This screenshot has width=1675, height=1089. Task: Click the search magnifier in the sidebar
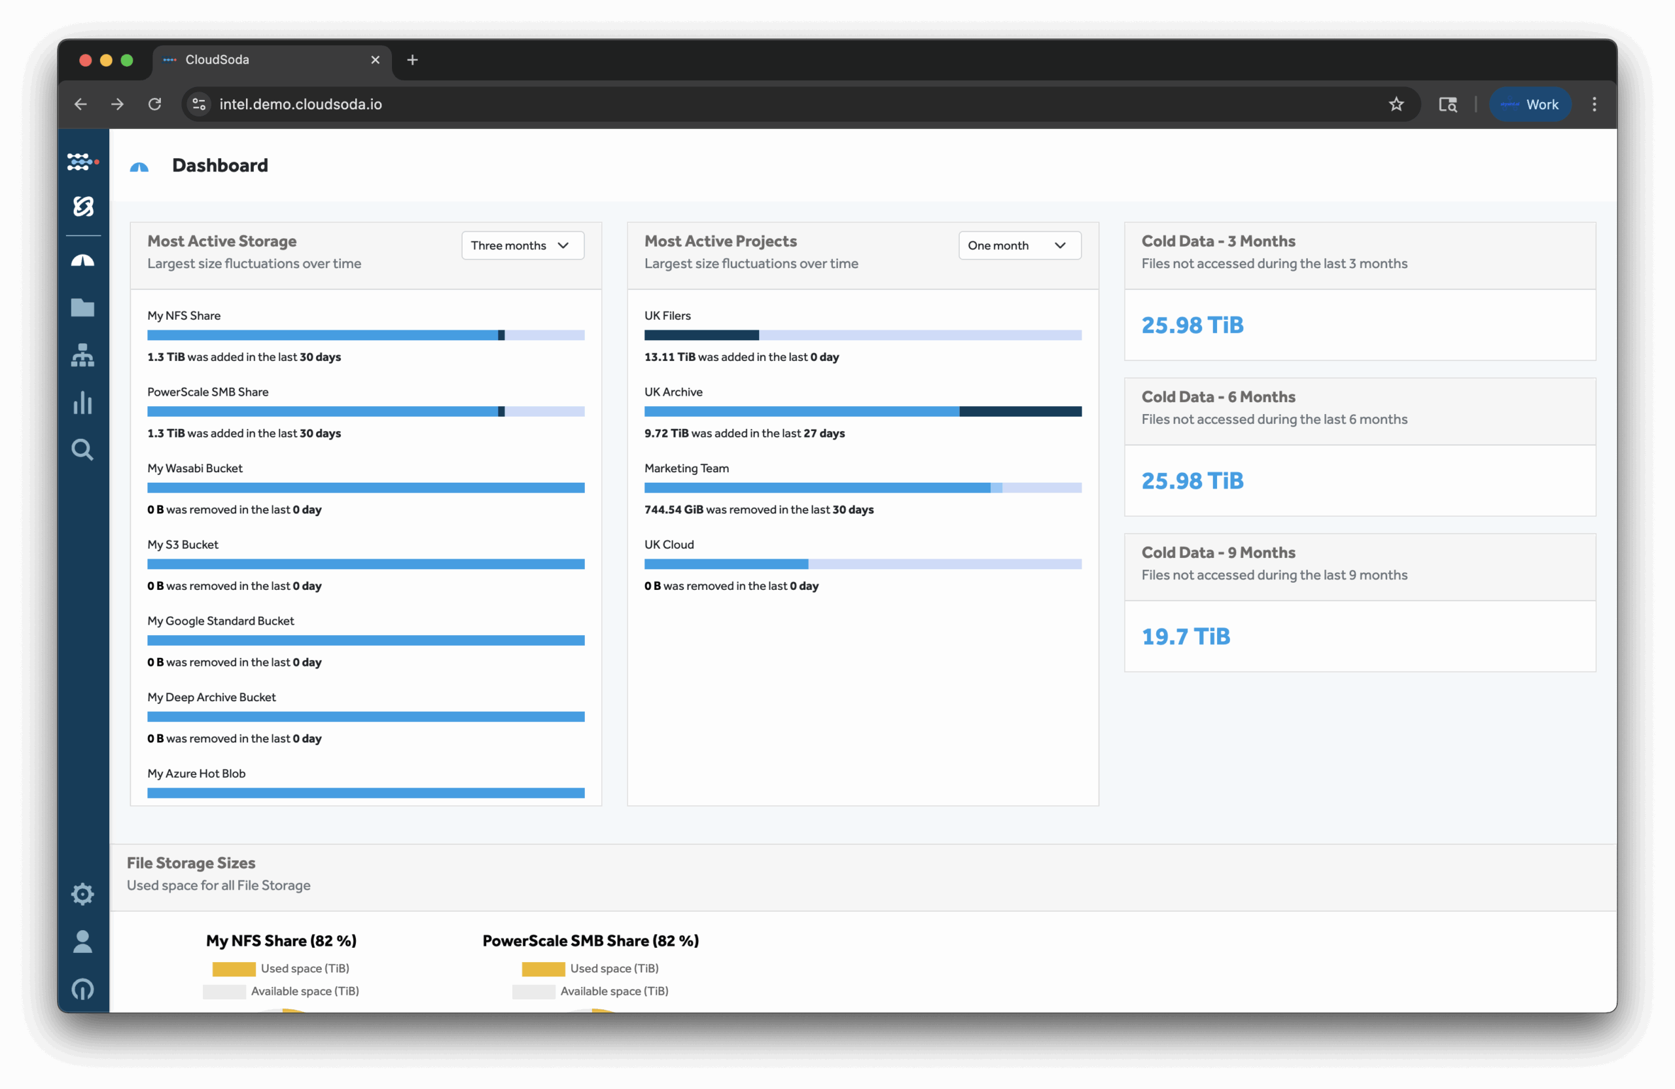[x=82, y=449]
